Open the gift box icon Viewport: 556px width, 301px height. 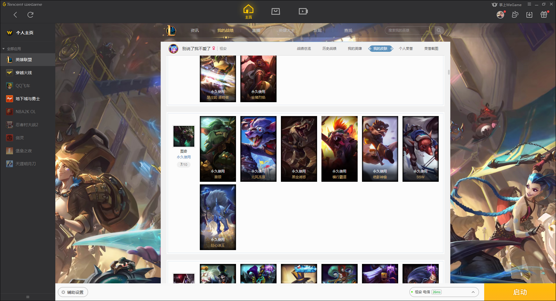click(x=544, y=14)
